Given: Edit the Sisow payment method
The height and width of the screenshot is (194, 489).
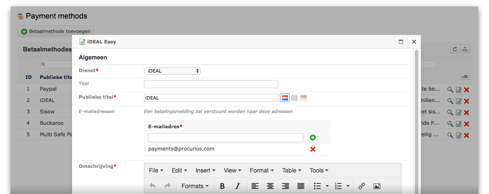Looking at the screenshot, I should pyautogui.click(x=459, y=113).
